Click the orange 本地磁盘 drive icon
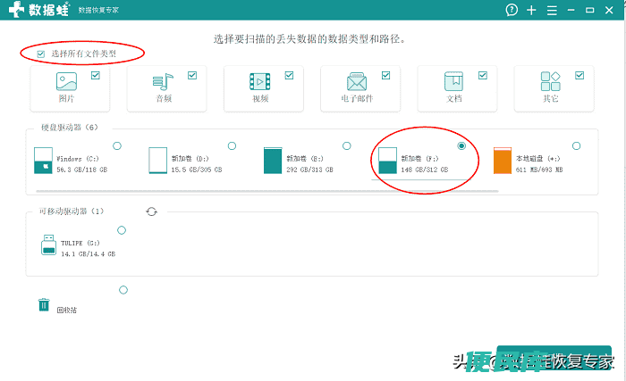Screen dimensions: 626x381 click(x=503, y=161)
